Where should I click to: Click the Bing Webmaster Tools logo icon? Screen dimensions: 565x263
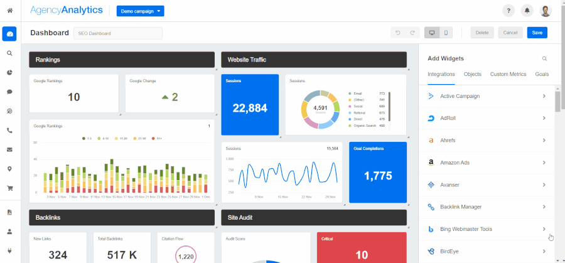pyautogui.click(x=431, y=229)
